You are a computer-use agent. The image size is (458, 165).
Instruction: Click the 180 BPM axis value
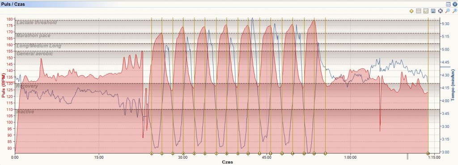[10, 19]
